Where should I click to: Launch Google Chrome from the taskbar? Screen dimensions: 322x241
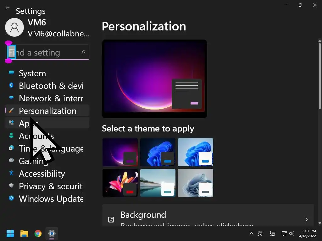[38, 233]
